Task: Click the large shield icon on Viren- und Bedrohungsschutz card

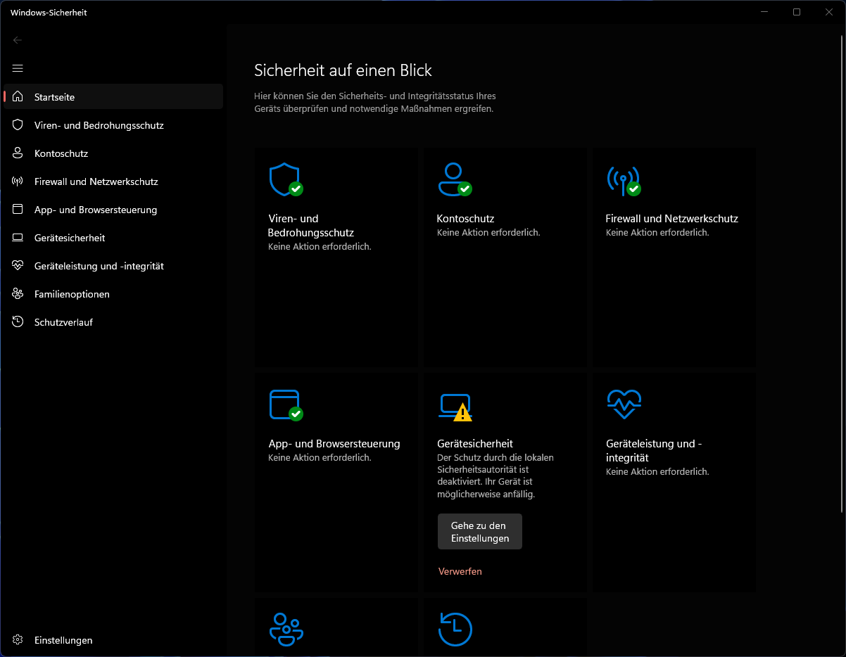Action: (286, 179)
